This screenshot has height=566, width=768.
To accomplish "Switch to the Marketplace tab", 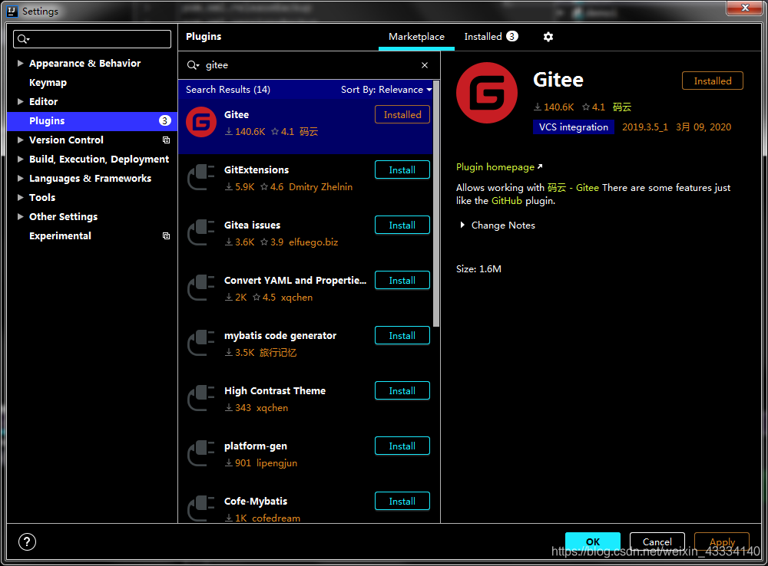I will pyautogui.click(x=416, y=37).
